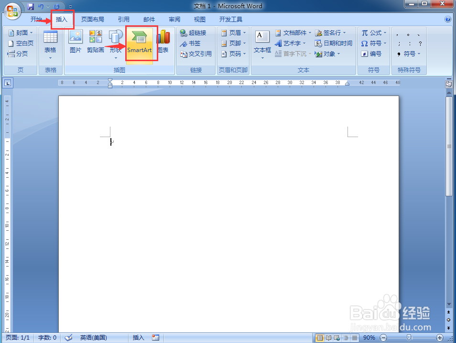Click 英语(美国) language indicator
This screenshot has width=456, height=343.
pos(94,338)
